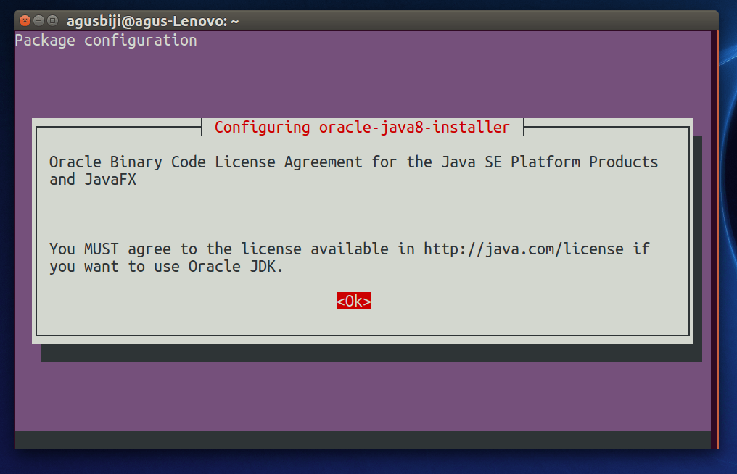Maximize the terminal window
737x474 pixels.
[53, 21]
